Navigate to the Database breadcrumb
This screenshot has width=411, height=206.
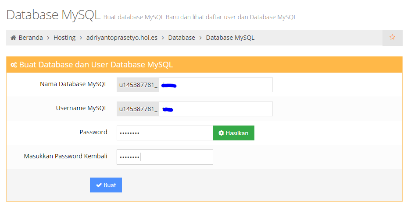coord(182,38)
